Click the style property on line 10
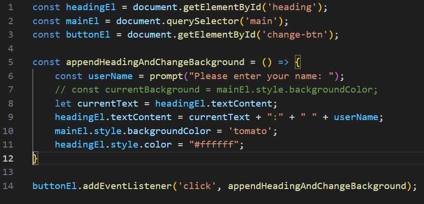The image size is (424, 204). (108, 131)
